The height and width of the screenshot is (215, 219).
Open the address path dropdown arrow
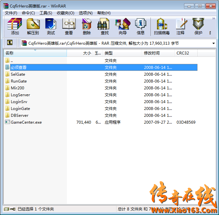(x=213, y=43)
